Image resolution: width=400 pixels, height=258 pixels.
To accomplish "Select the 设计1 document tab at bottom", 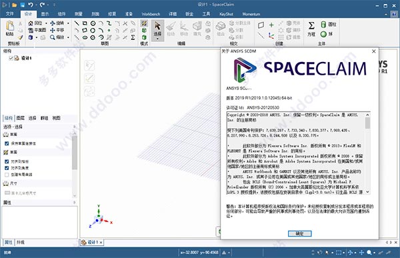I will coord(92,242).
